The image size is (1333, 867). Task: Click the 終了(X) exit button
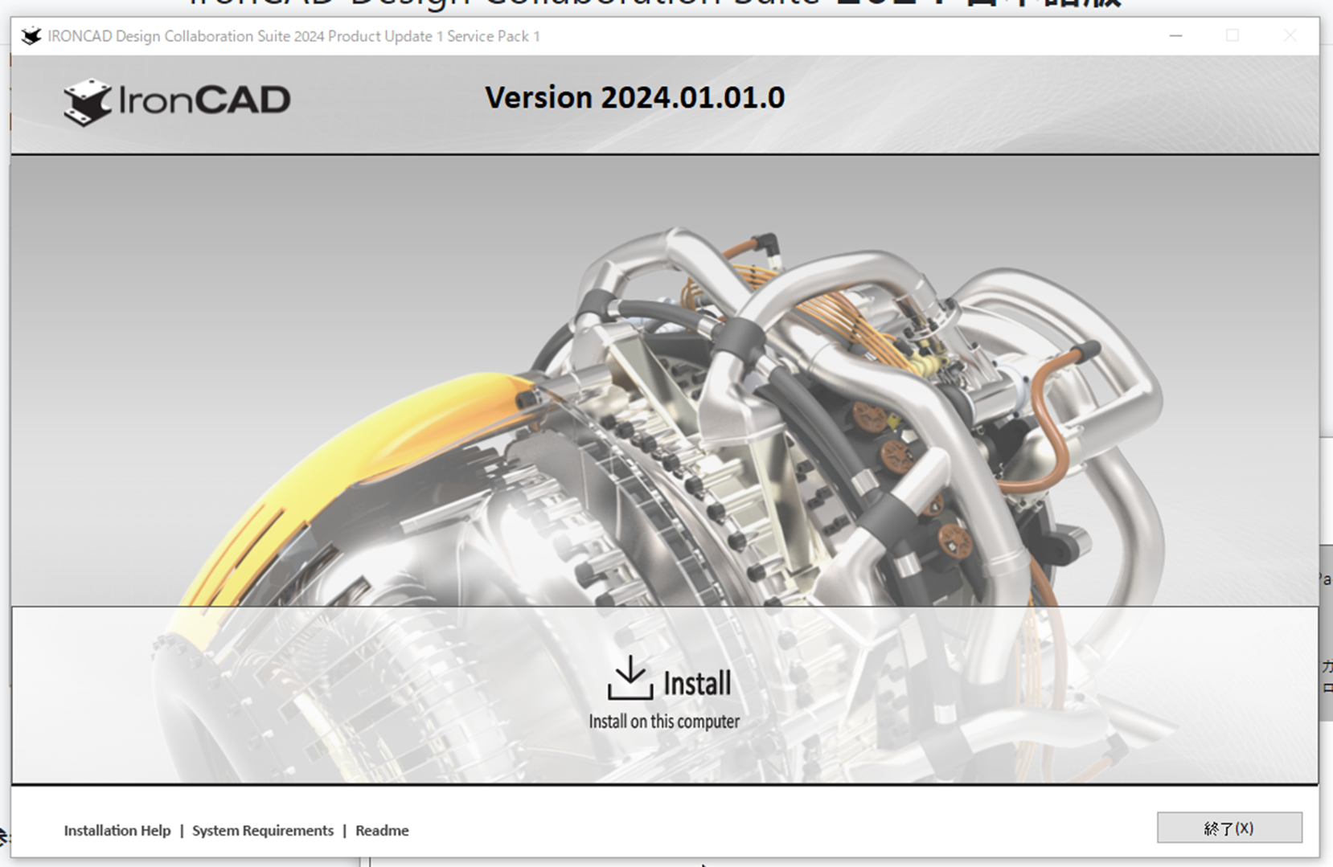click(1229, 828)
